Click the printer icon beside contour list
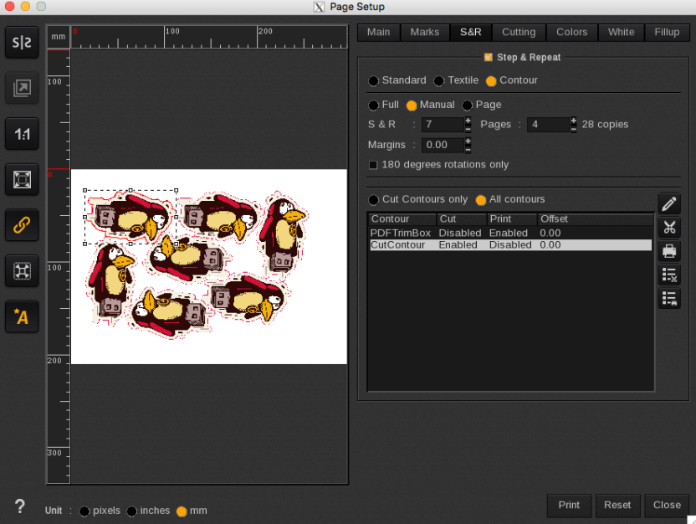696x524 pixels. [x=668, y=250]
